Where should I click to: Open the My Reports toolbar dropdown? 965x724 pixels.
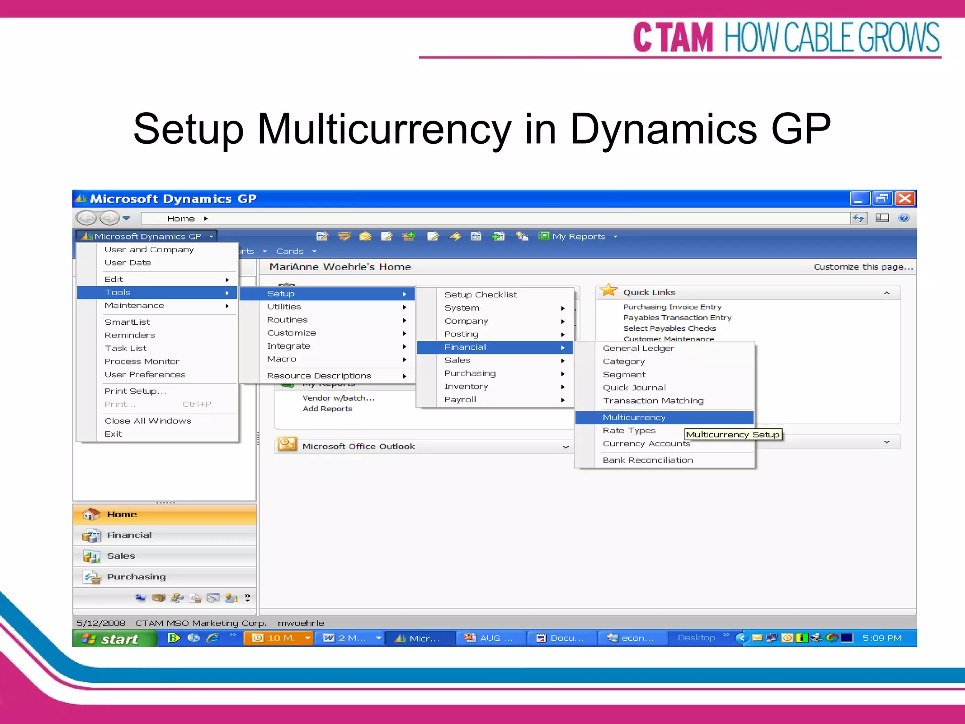click(x=578, y=236)
